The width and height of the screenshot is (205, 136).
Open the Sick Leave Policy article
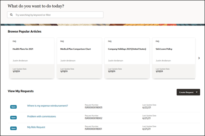(x=164, y=49)
